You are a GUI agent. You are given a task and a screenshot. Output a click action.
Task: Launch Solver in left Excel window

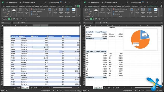[74, 11]
